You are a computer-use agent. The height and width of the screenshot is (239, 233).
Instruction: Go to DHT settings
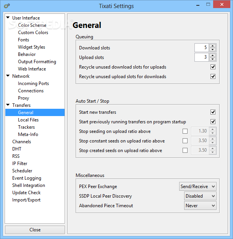pos(17,149)
